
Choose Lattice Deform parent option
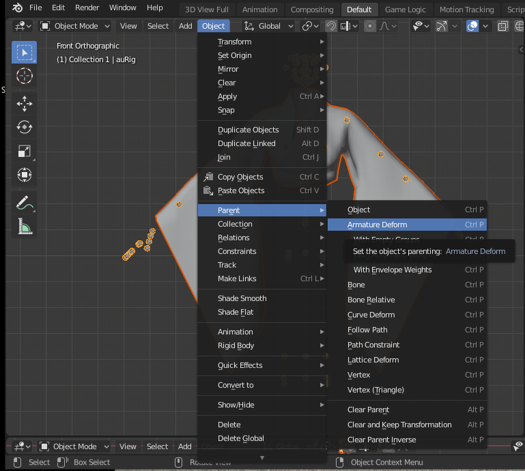(x=407, y=360)
